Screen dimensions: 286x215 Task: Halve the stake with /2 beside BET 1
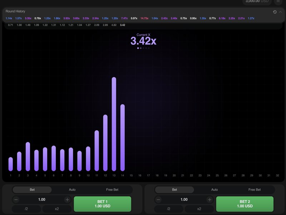(26, 209)
